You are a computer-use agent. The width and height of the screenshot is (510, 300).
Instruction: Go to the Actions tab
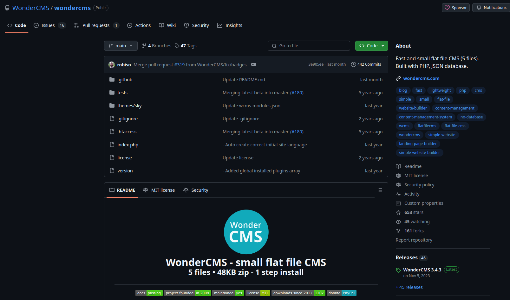[x=139, y=25]
